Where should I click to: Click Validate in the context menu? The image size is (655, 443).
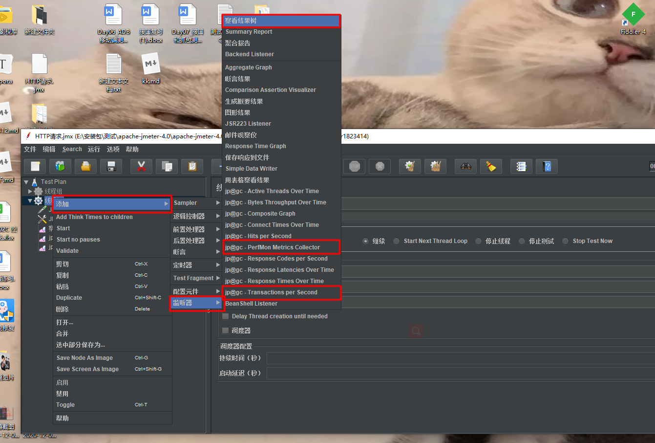point(112,251)
